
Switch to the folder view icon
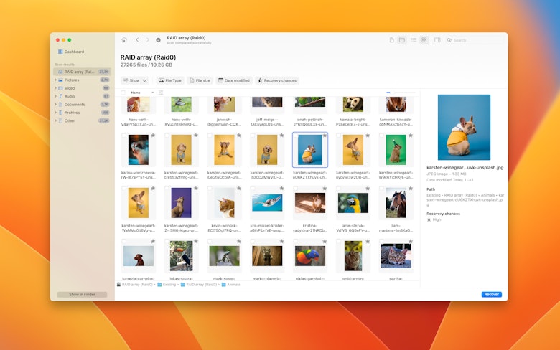pos(402,40)
